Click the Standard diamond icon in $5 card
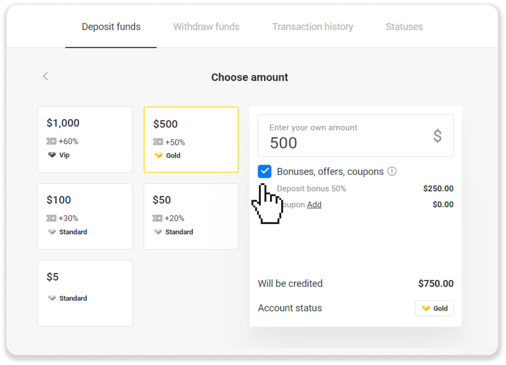The width and height of the screenshot is (506, 365). 52,298
